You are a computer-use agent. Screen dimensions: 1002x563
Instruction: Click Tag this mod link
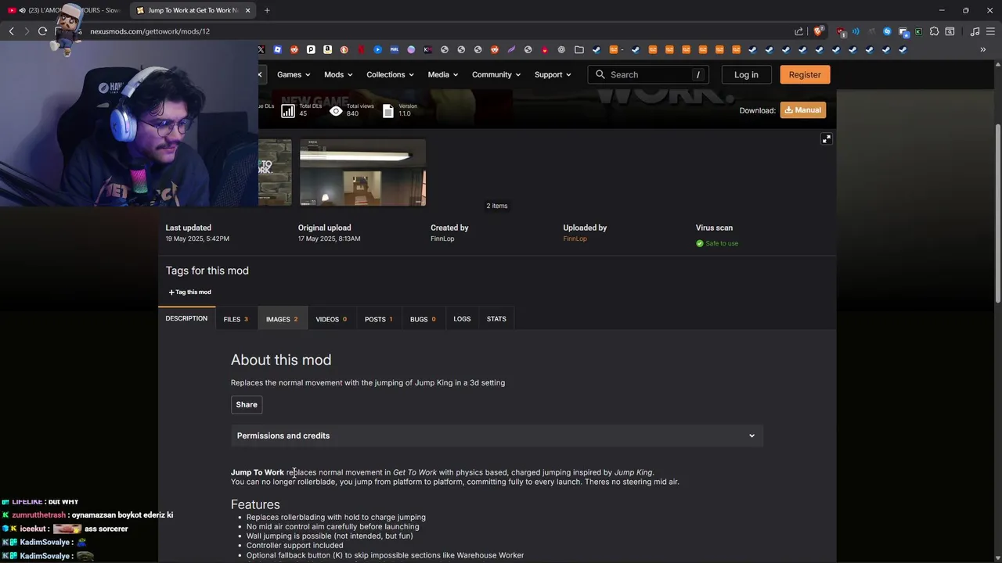click(190, 292)
